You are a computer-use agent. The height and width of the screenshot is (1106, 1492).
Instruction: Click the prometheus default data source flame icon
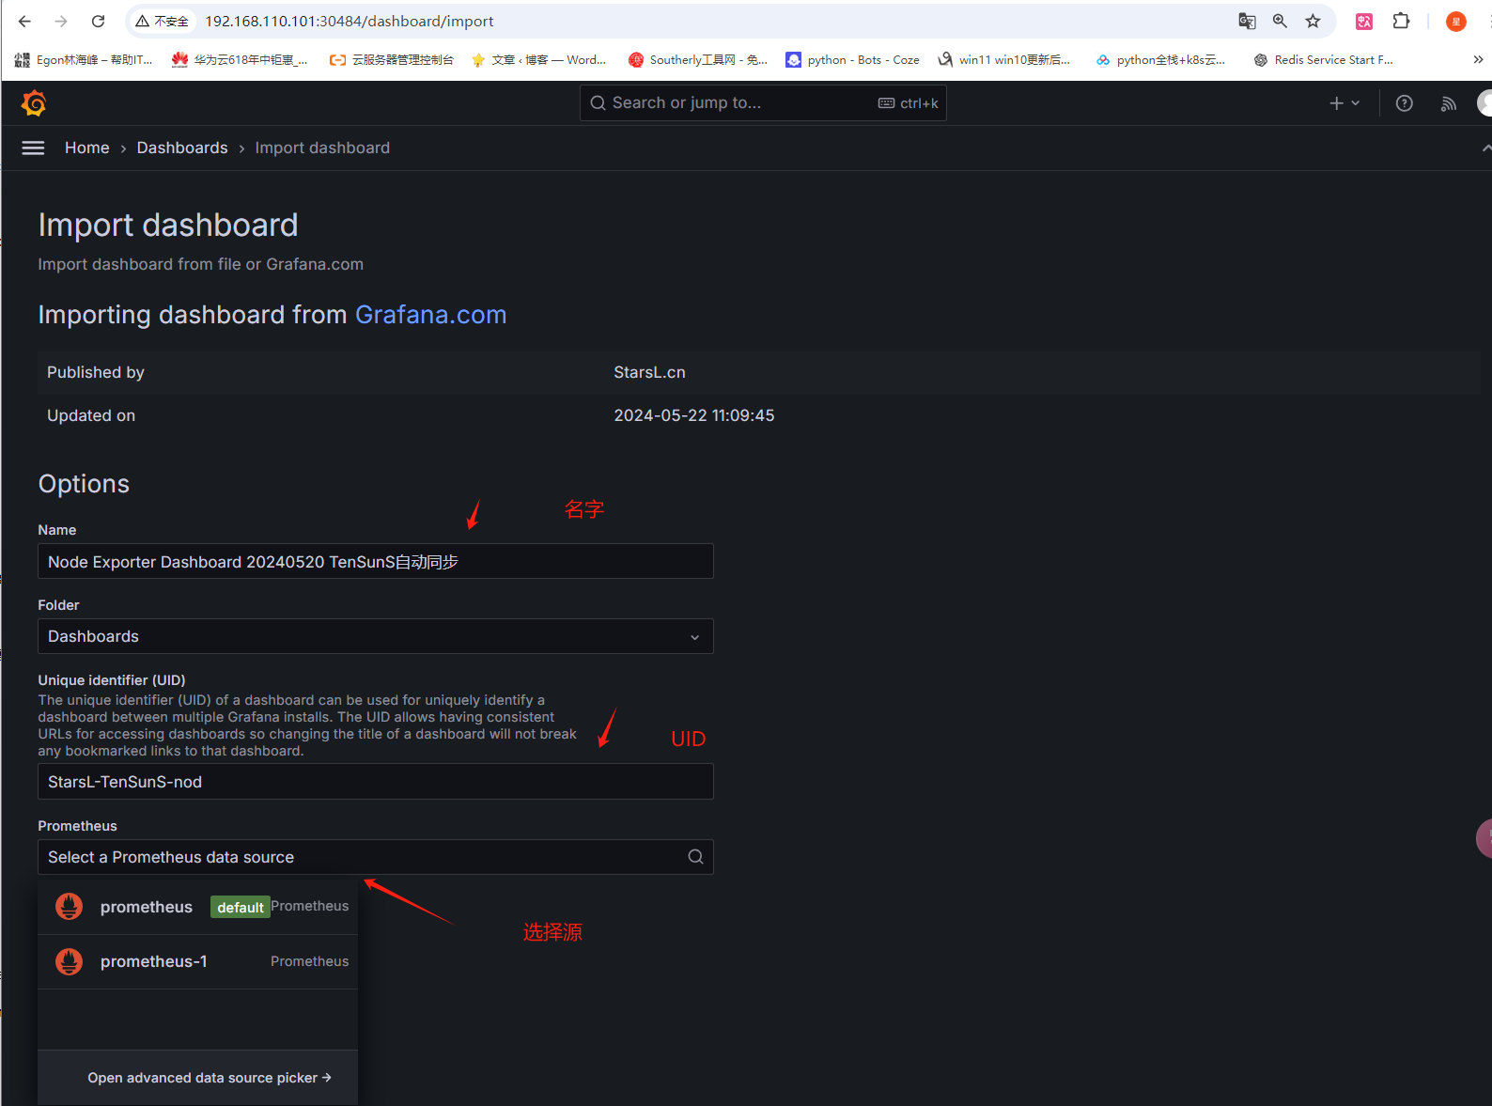[x=69, y=907]
